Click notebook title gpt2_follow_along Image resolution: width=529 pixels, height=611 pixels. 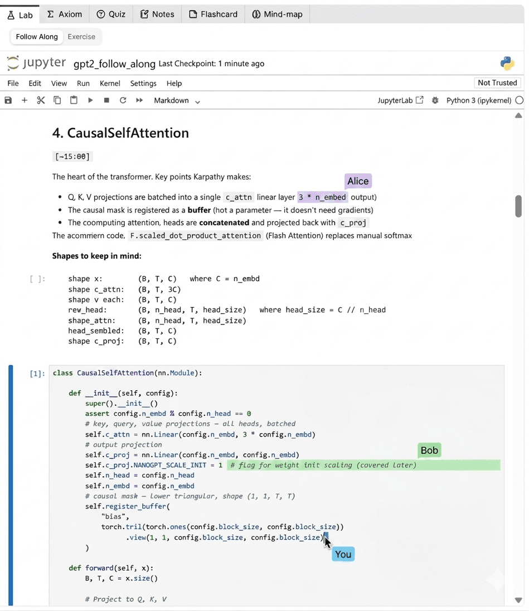[x=114, y=64]
